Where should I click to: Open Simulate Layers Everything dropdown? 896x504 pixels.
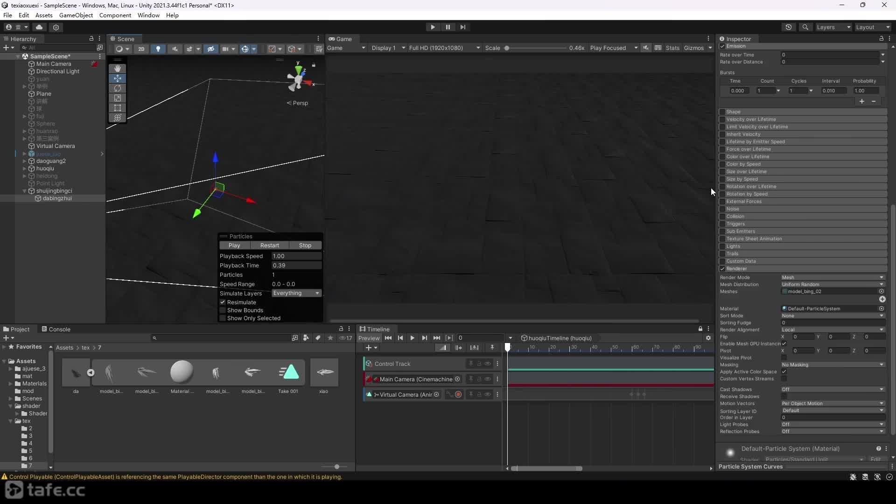(296, 293)
